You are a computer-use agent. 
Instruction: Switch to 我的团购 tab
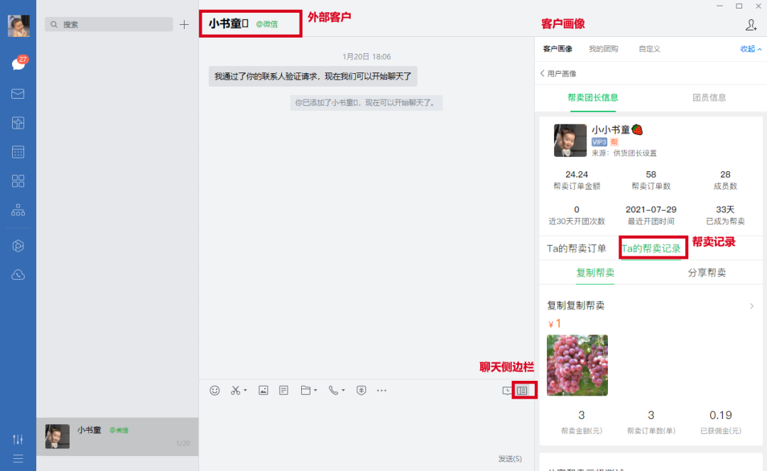(603, 49)
